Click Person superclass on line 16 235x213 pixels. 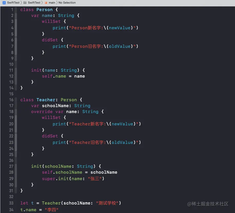pos(69,100)
